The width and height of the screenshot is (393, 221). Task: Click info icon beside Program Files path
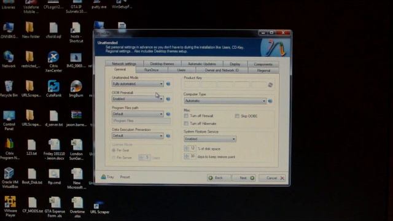(x=168, y=114)
